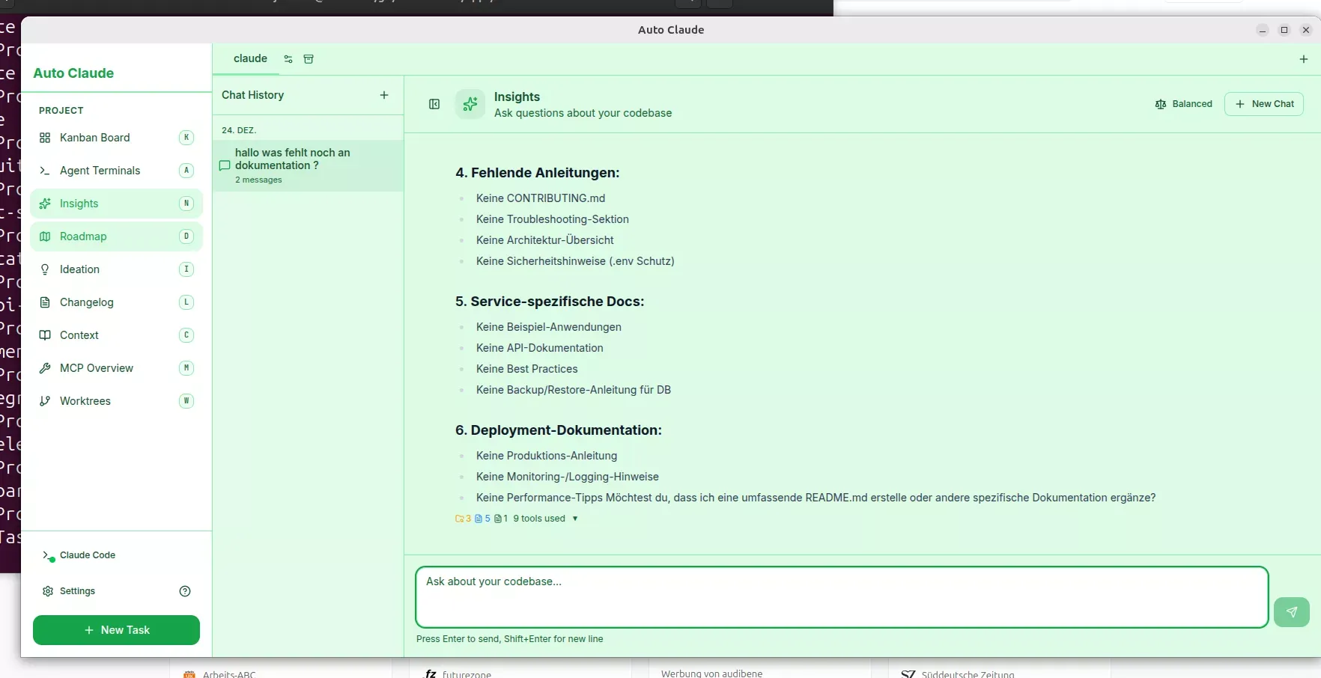Focus the 'Ask about your codebase' input field
1321x678 pixels.
pos(841,597)
